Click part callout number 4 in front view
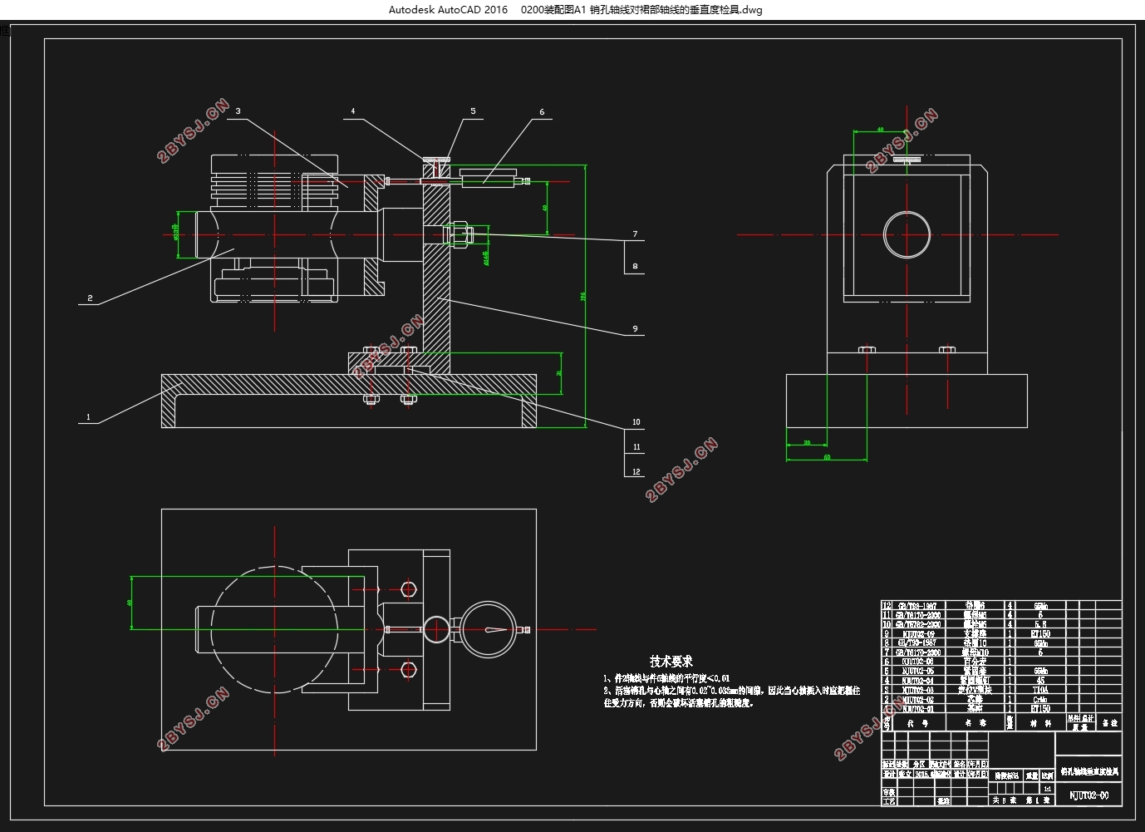Image resolution: width=1145 pixels, height=832 pixels. (352, 111)
